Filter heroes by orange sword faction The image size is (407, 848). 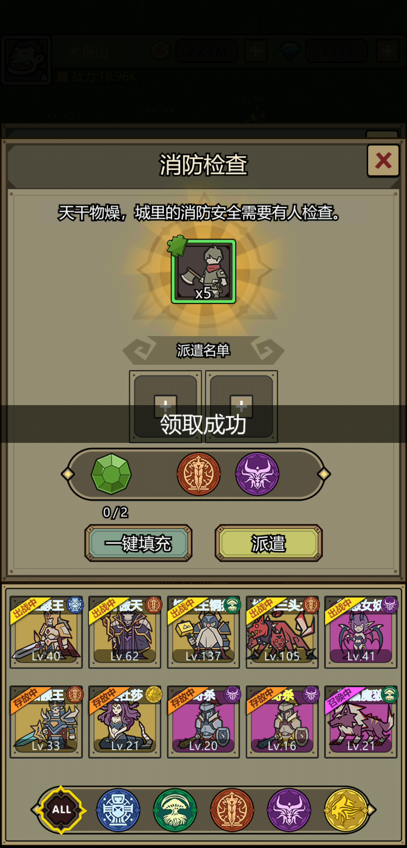(232, 810)
